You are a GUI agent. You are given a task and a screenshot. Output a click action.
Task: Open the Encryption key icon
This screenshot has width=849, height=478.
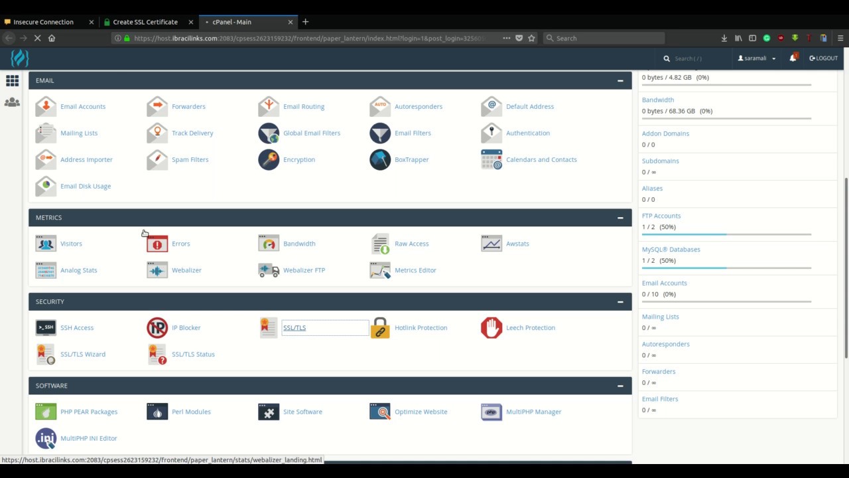(269, 159)
